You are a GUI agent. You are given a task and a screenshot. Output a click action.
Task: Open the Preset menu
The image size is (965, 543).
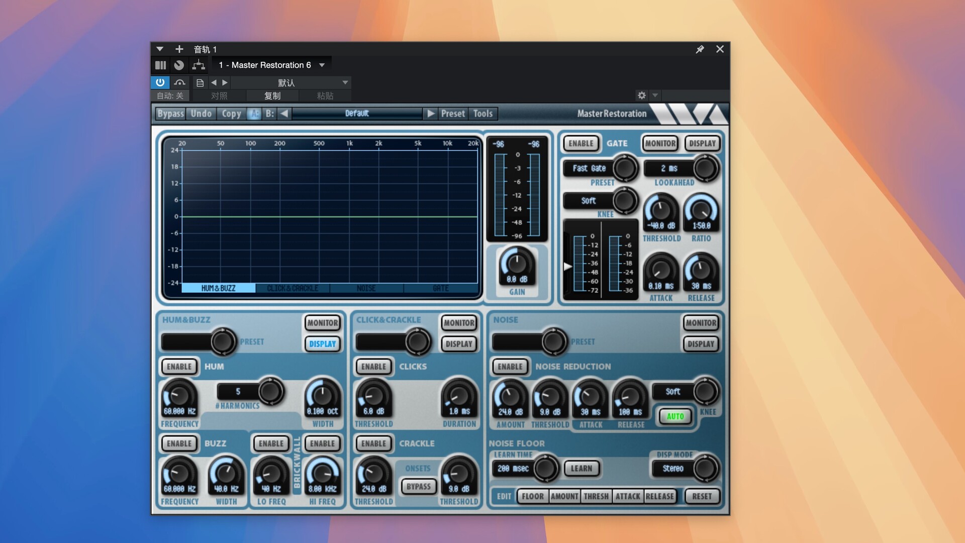[453, 114]
